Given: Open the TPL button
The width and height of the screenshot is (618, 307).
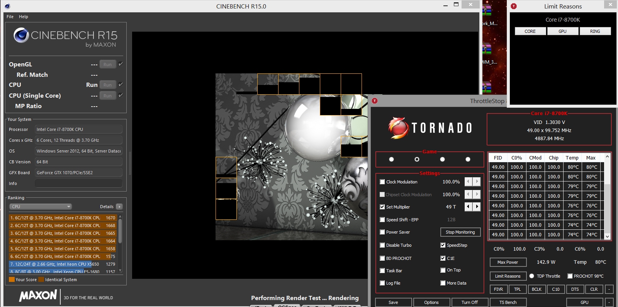Looking at the screenshot, I should [518, 289].
